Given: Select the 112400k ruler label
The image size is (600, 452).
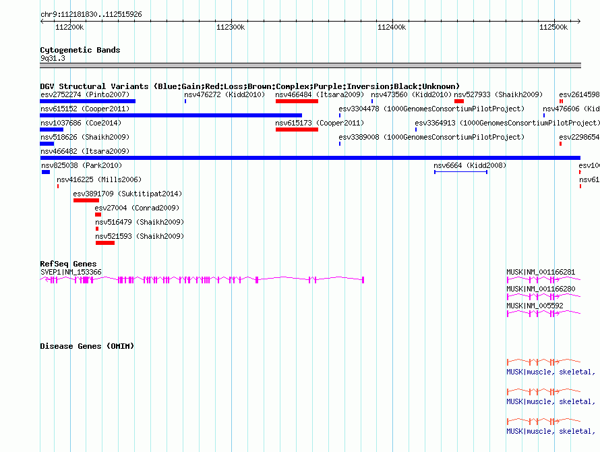Looking at the screenshot, I should (392, 27).
